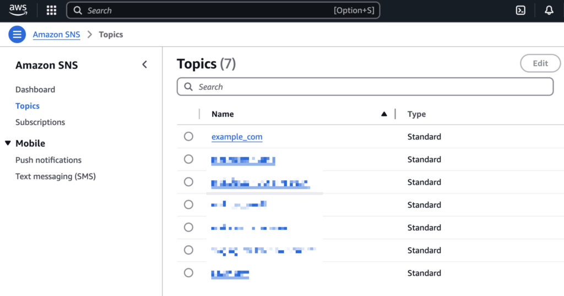Open the example_com topic link

pos(237,137)
